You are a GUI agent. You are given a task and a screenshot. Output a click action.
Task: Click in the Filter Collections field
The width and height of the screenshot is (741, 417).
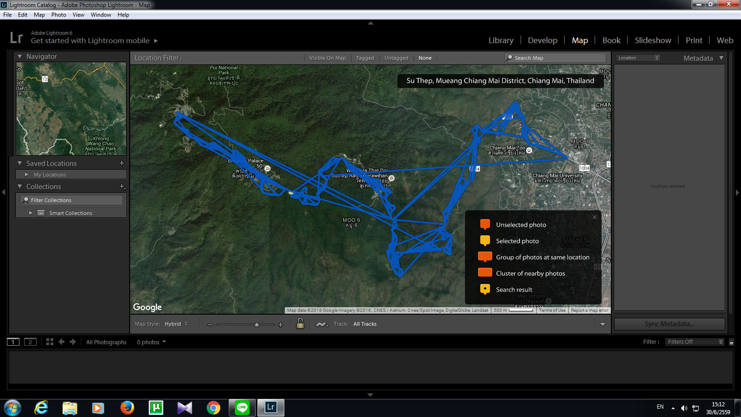(72, 200)
